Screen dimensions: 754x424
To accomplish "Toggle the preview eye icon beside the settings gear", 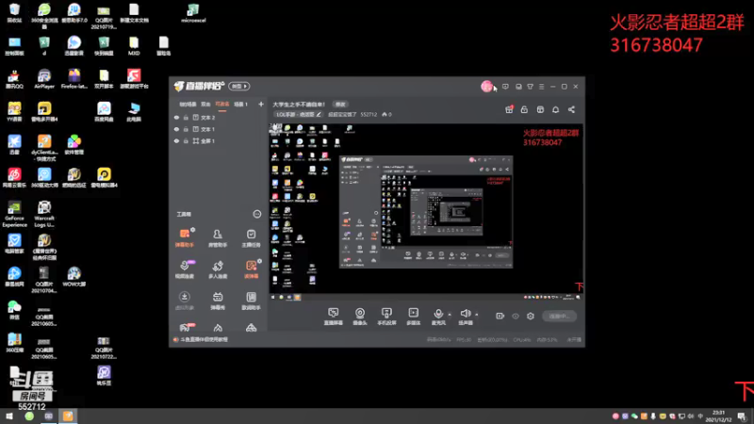I will click(x=515, y=316).
